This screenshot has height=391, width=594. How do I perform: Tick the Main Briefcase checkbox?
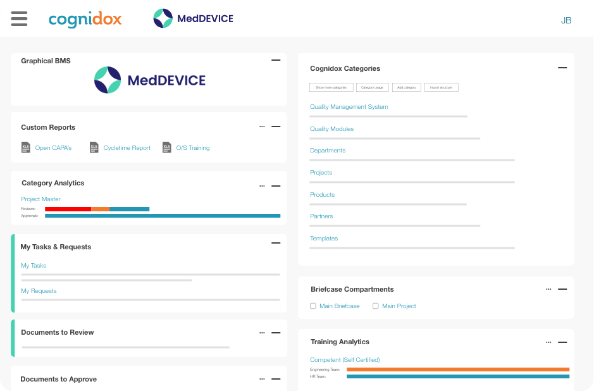coord(313,306)
